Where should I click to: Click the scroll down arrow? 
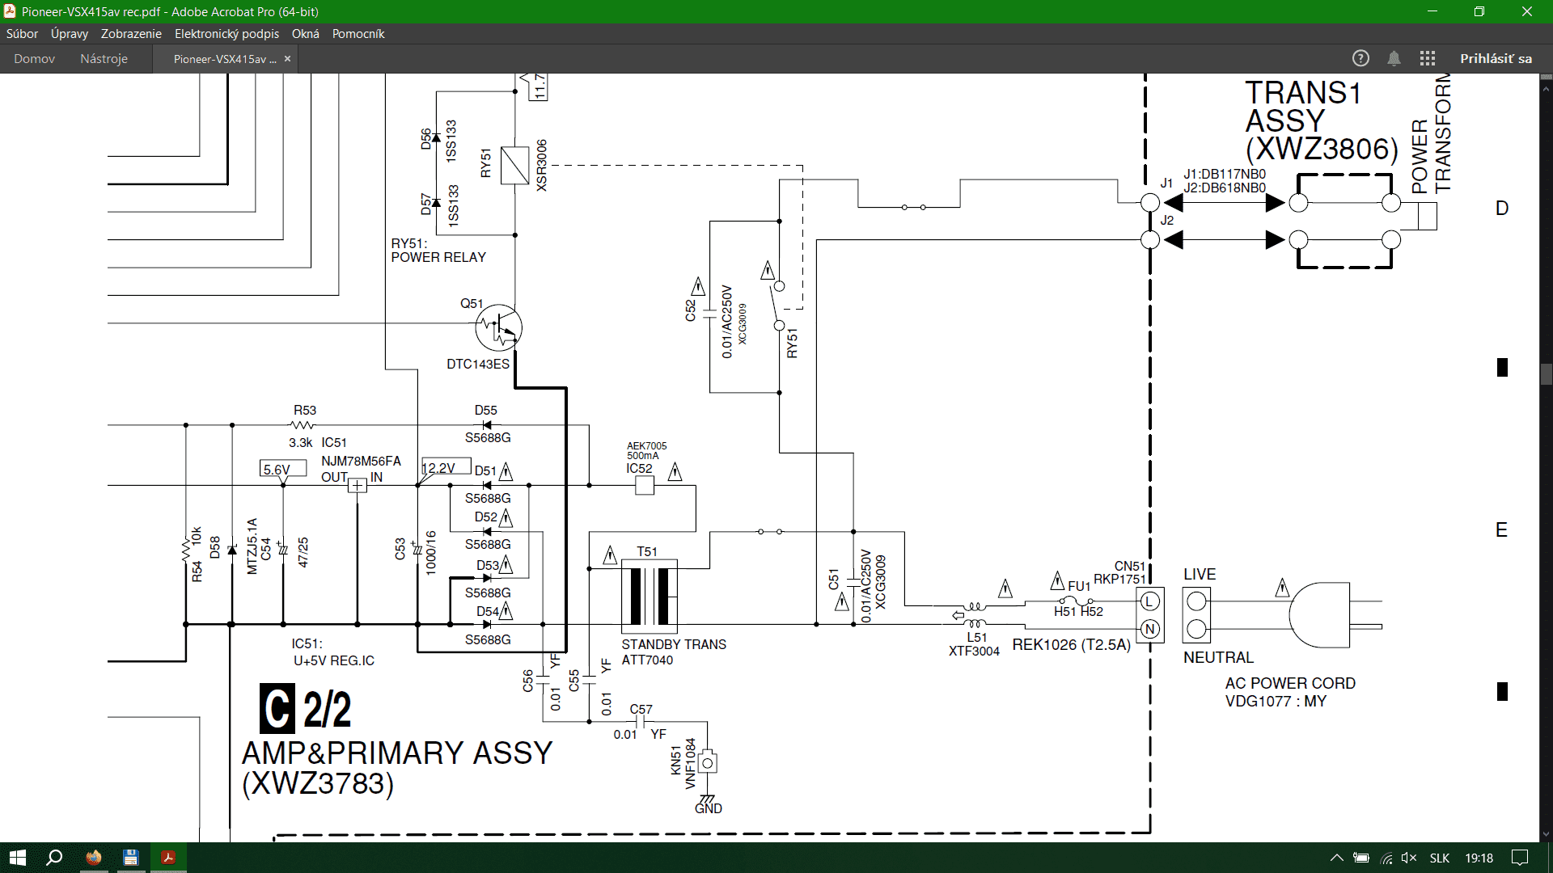[x=1546, y=834]
